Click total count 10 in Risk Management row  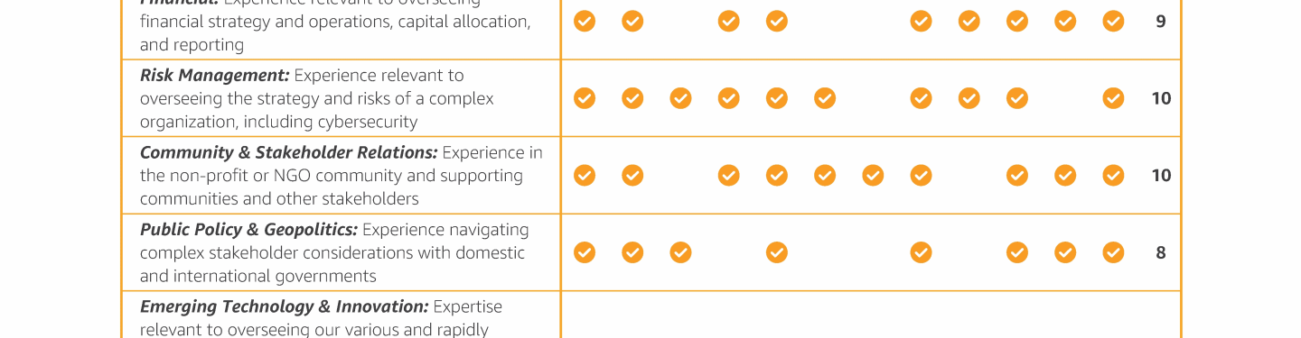pyautogui.click(x=1161, y=98)
